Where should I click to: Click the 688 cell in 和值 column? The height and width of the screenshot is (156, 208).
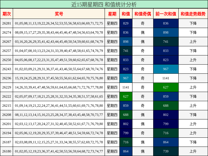[x=126, y=115]
